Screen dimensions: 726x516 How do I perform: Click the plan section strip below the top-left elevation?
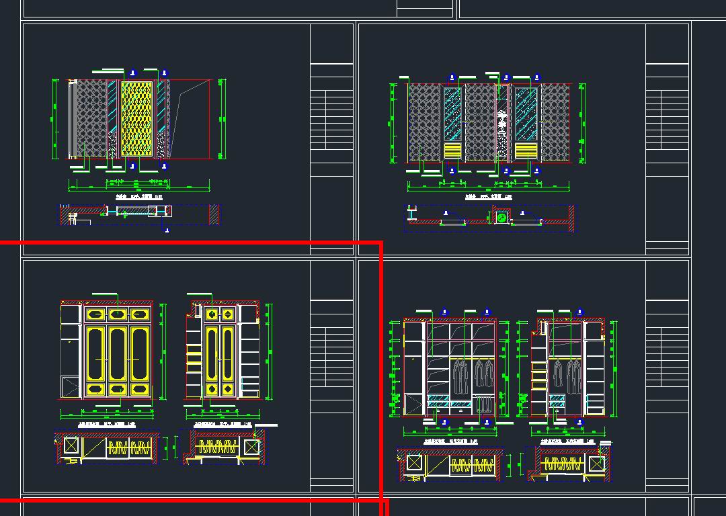coord(139,214)
